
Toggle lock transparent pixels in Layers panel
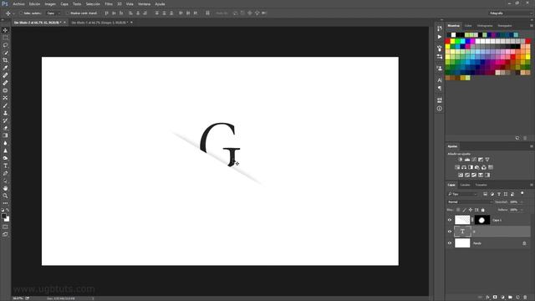(x=458, y=210)
